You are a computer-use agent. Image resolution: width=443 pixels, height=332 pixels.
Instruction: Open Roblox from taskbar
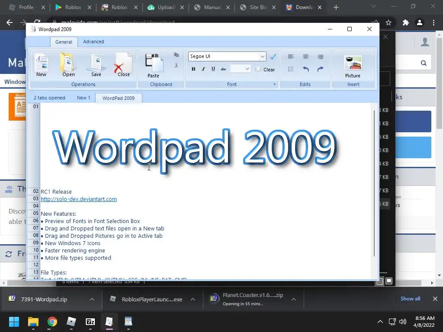(x=71, y=322)
